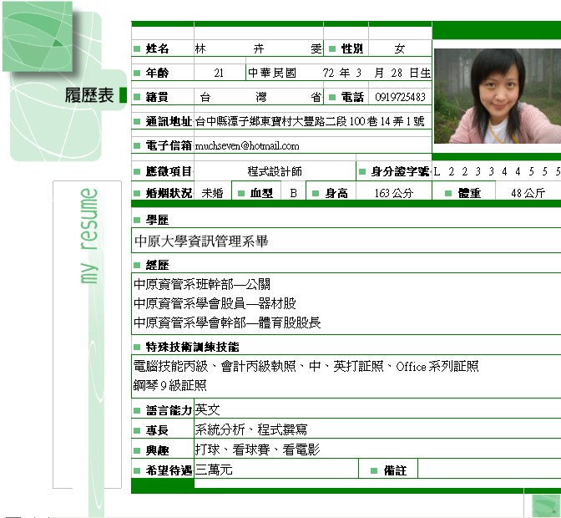Select the 履歷表 title text

pos(88,96)
